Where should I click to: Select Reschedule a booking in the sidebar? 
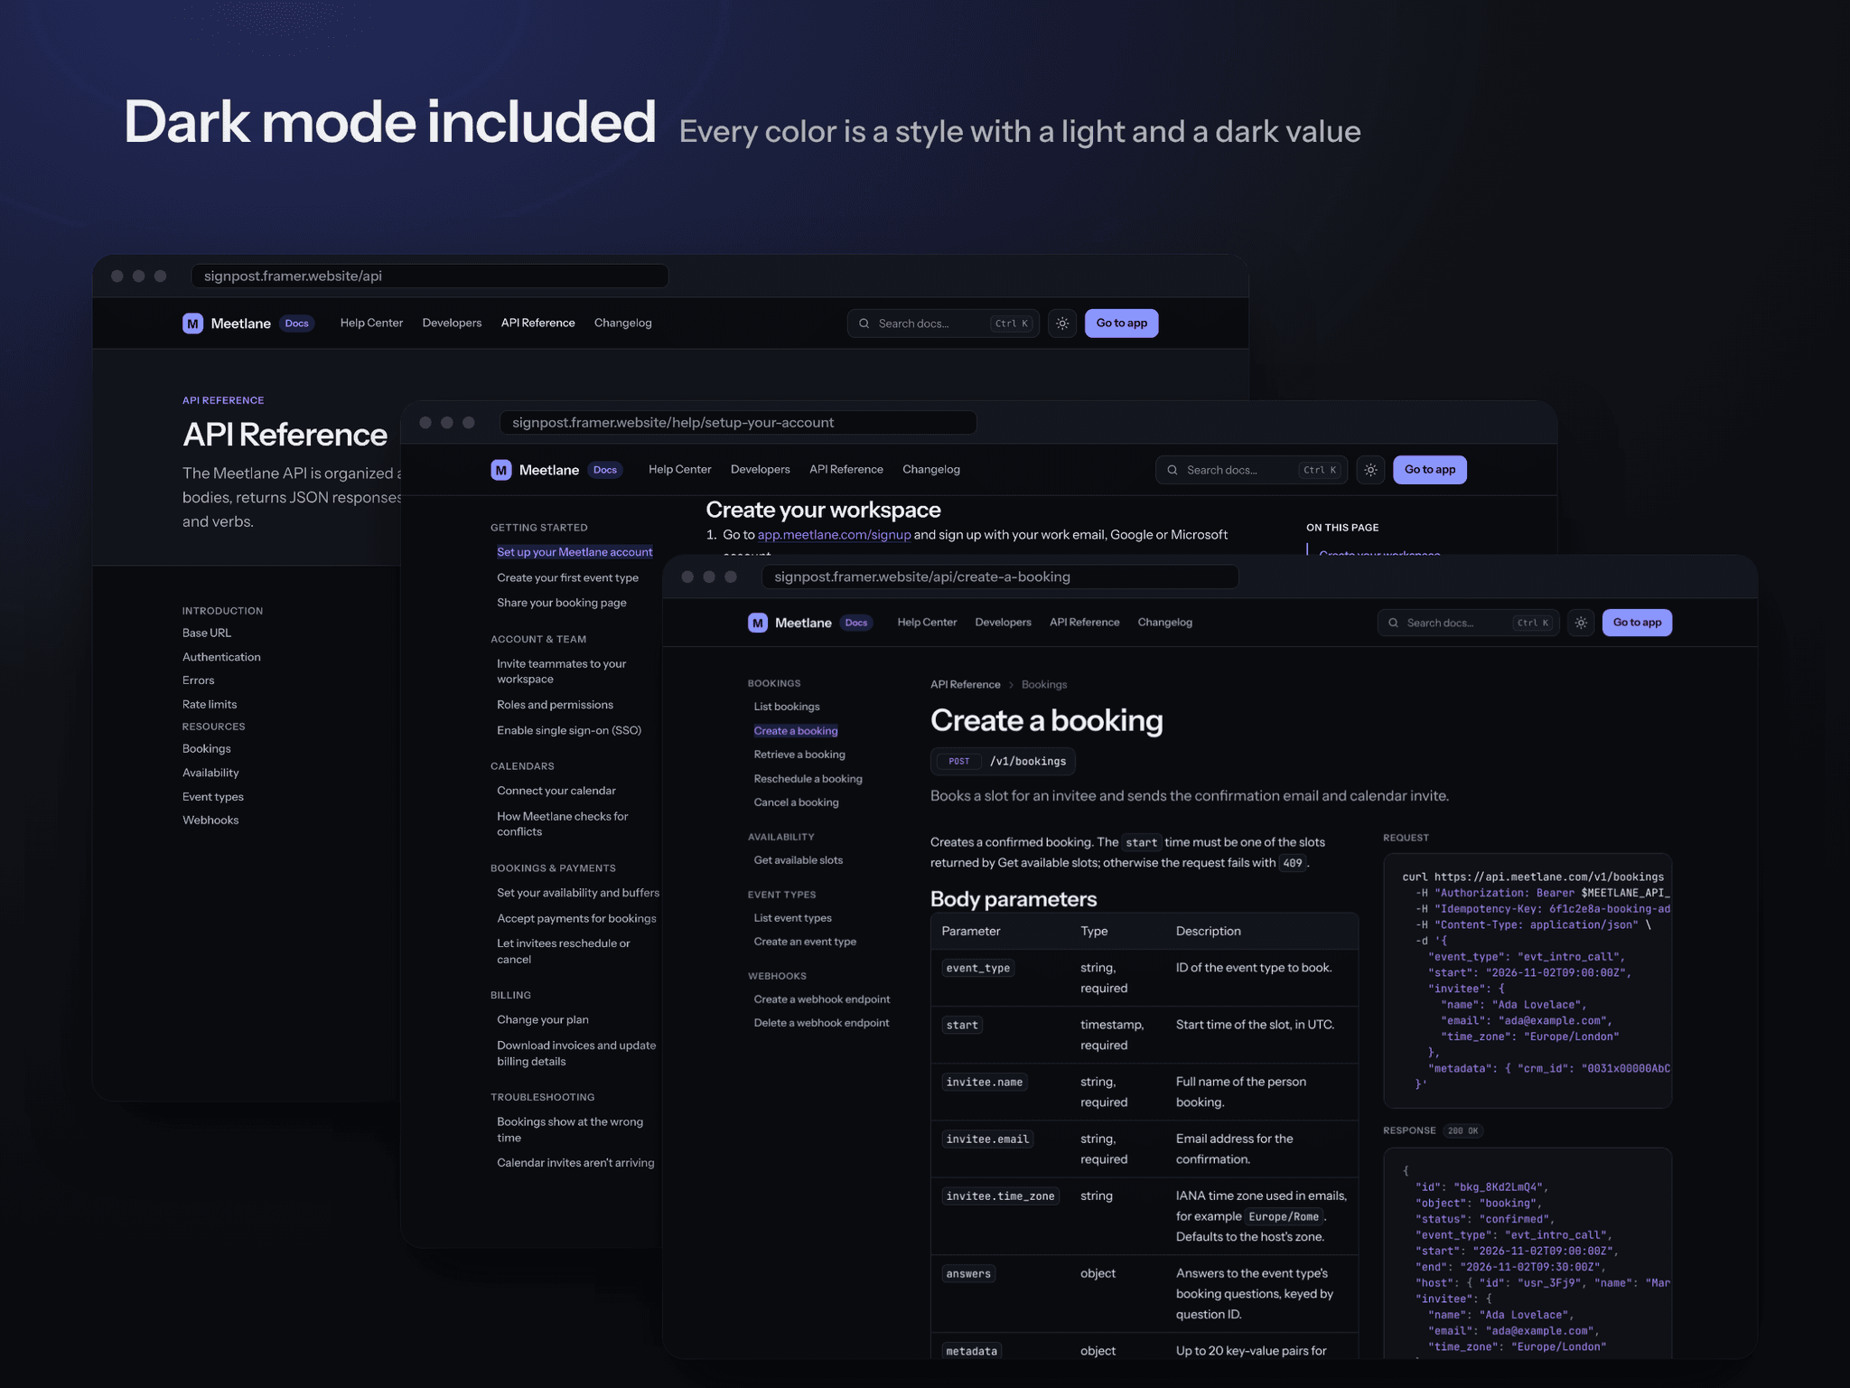[808, 779]
